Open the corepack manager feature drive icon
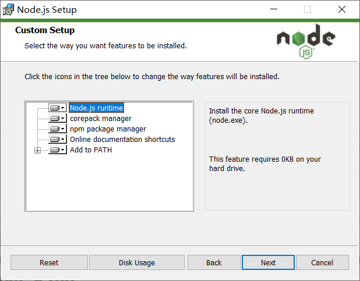 57,118
